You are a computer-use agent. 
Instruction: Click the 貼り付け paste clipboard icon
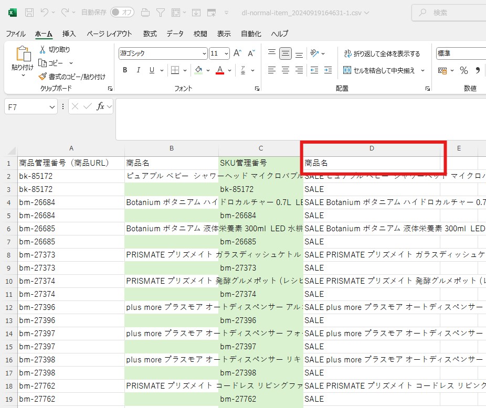23,53
